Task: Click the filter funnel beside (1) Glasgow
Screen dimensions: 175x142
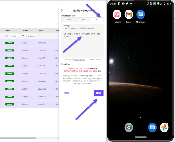Action: (x=23, y=36)
